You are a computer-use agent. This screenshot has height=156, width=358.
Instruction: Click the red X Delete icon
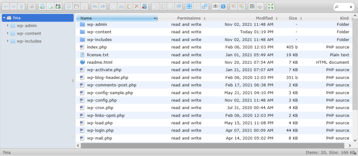[x=137, y=6]
